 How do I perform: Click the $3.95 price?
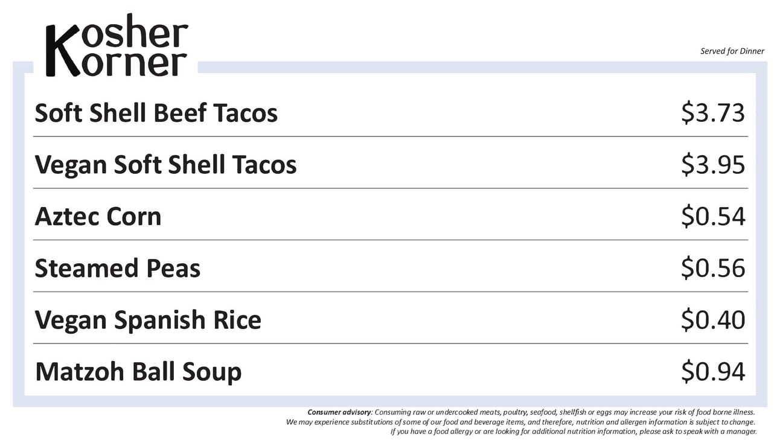pos(713,165)
